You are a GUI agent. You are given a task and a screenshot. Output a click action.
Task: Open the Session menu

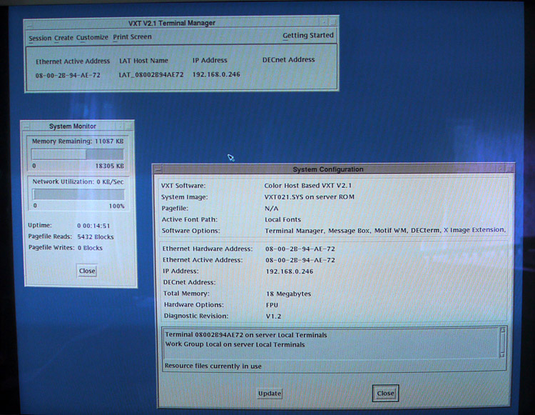point(40,38)
